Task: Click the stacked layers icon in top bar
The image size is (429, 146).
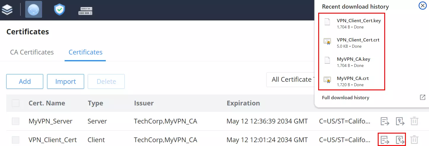Action: pos(7,9)
